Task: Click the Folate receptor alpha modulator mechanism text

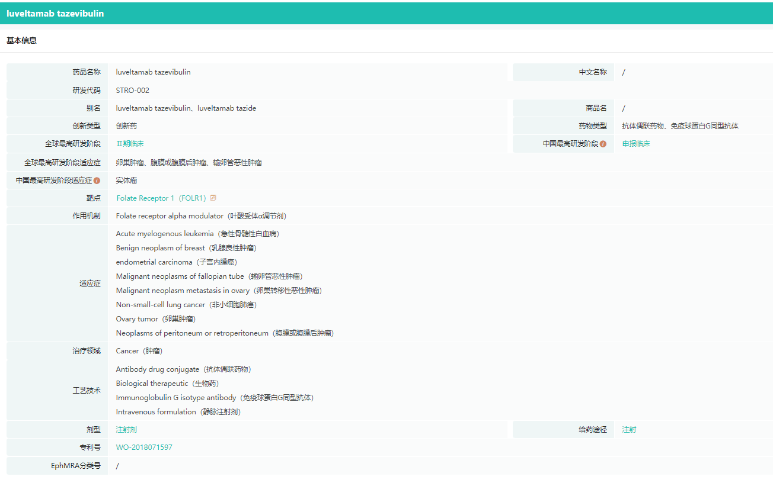Action: tap(202, 216)
